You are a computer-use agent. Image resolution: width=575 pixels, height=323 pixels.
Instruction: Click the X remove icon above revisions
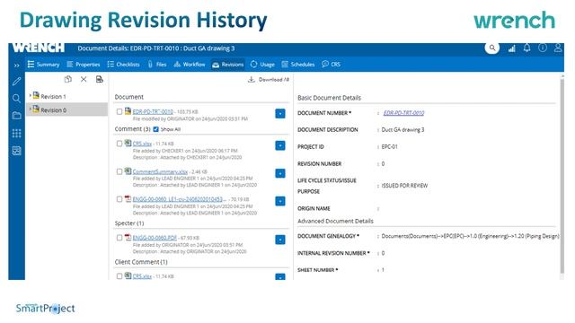[84, 79]
